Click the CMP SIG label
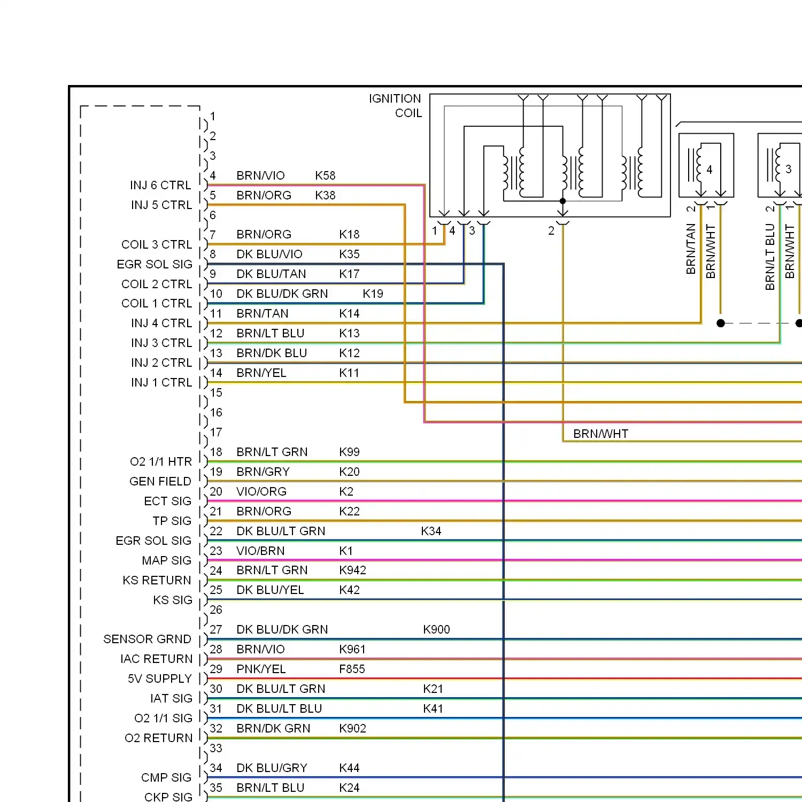The width and height of the screenshot is (802, 802). [x=166, y=777]
